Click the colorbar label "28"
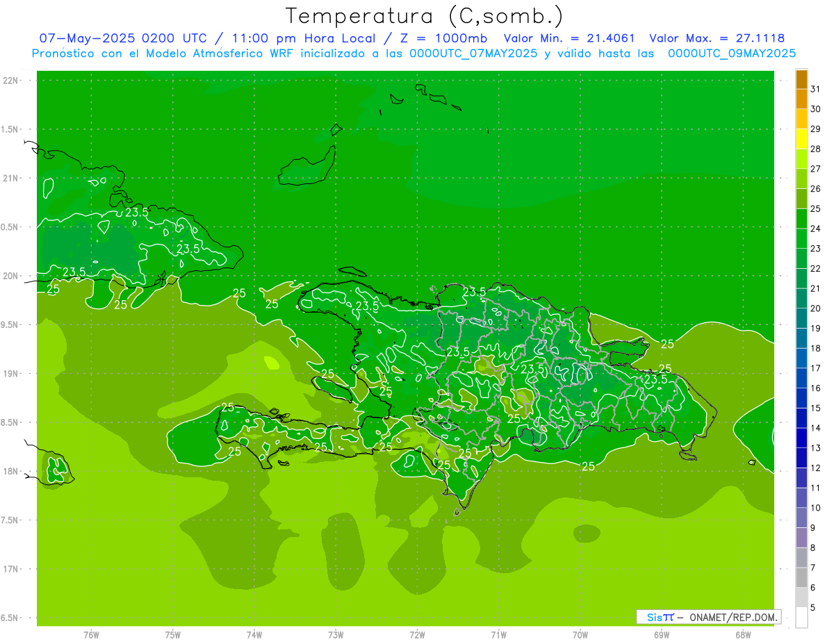Screen dimensions: 834x644 [816, 149]
